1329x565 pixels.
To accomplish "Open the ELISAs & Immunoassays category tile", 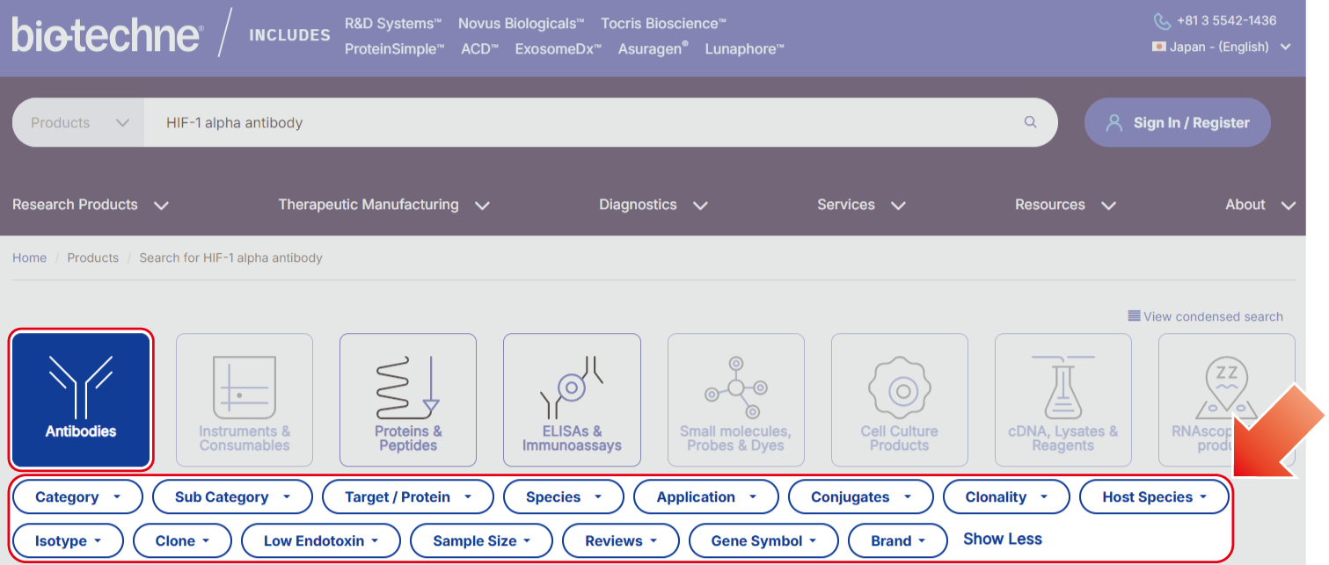I will (x=572, y=400).
